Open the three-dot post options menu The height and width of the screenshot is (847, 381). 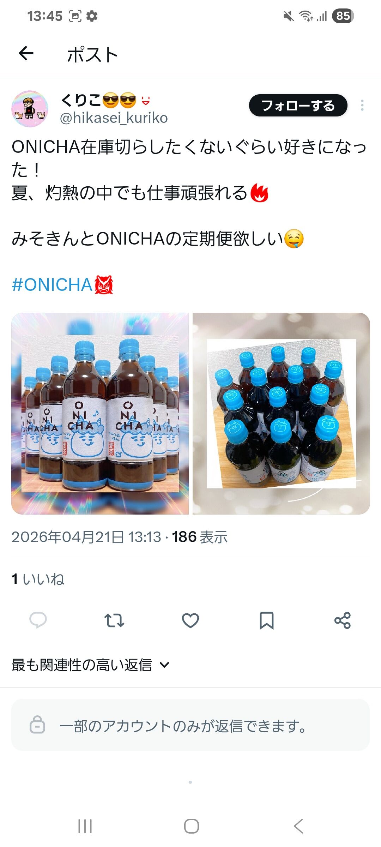362,106
